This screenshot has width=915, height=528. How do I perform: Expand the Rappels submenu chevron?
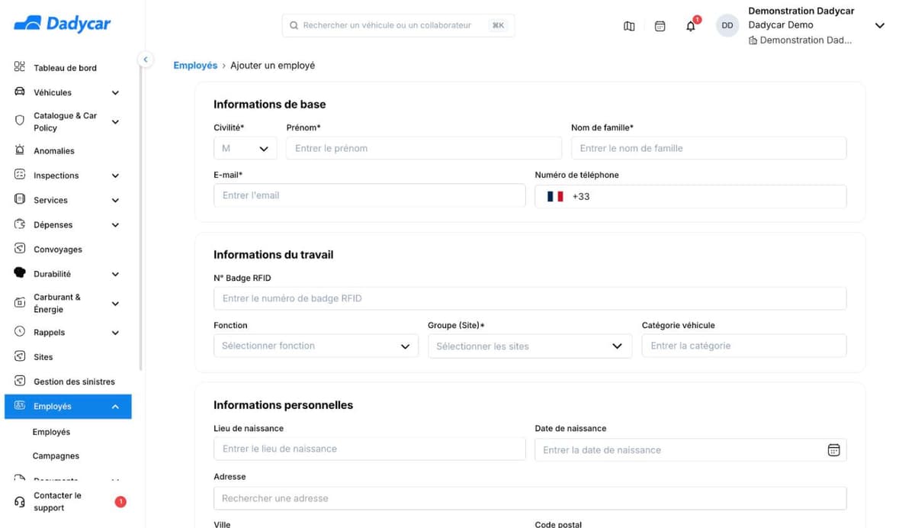(x=115, y=333)
